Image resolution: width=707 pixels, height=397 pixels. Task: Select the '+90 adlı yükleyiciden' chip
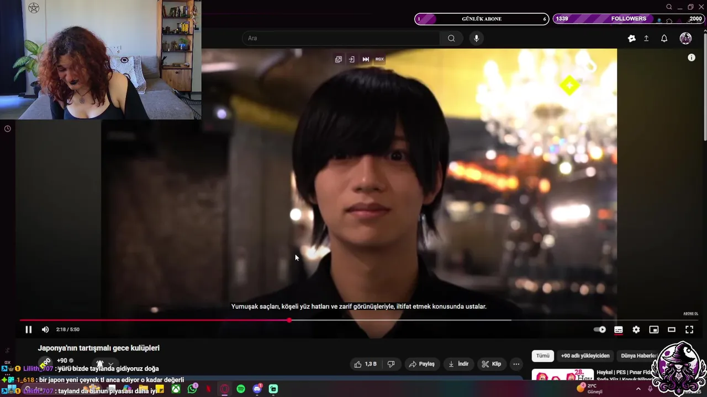pyautogui.click(x=585, y=356)
